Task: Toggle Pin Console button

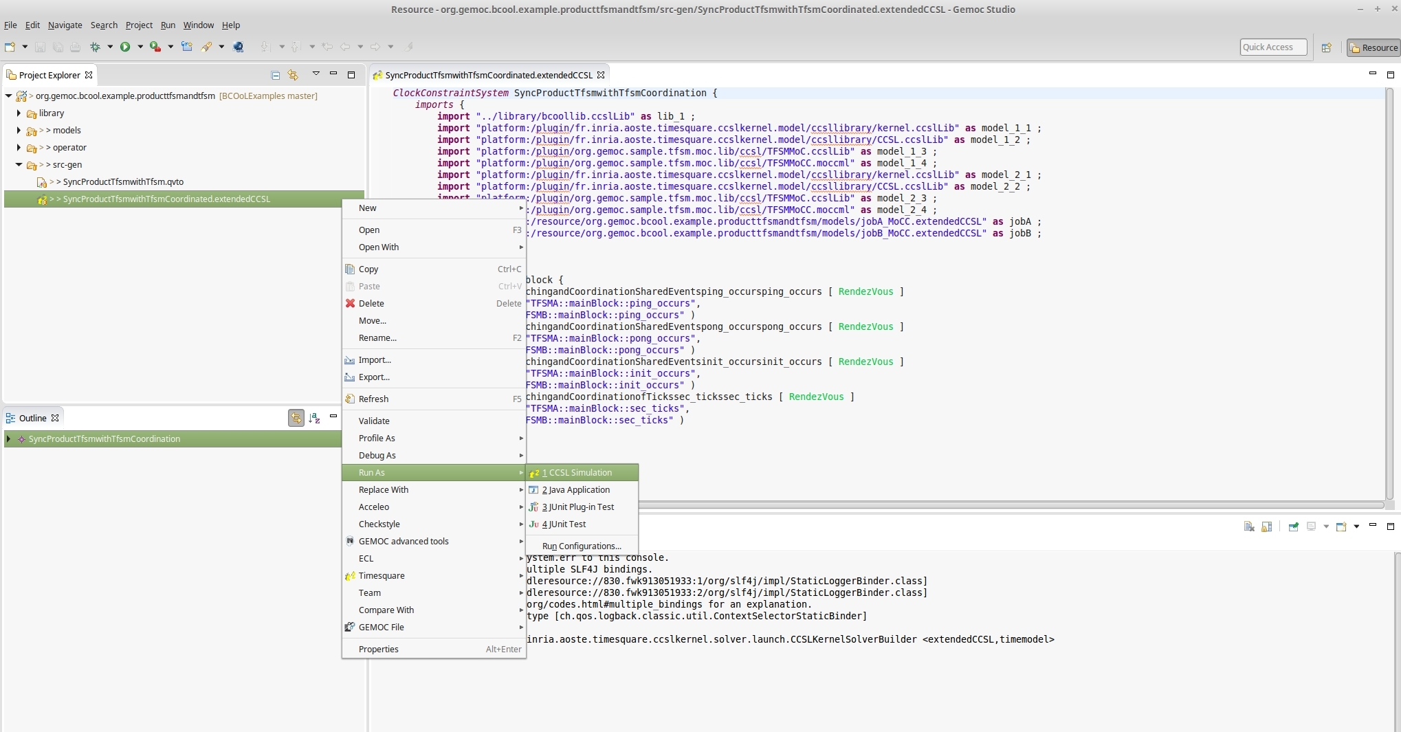Action: (x=1293, y=526)
